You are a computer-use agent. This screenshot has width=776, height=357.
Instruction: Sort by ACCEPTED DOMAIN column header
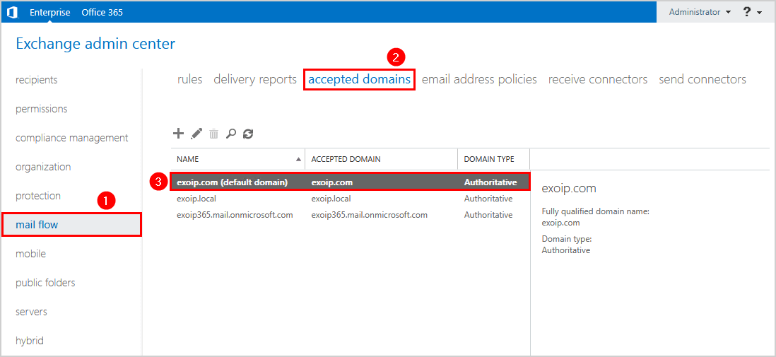(381, 159)
